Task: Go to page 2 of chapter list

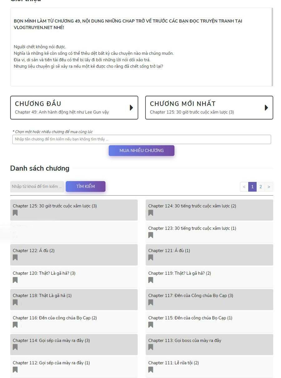Action: [261, 187]
